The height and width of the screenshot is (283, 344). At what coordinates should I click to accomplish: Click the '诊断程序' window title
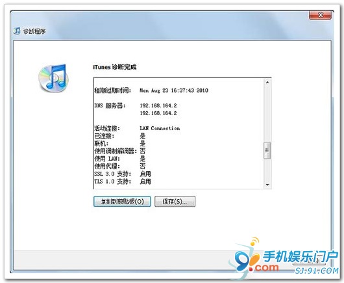click(34, 31)
